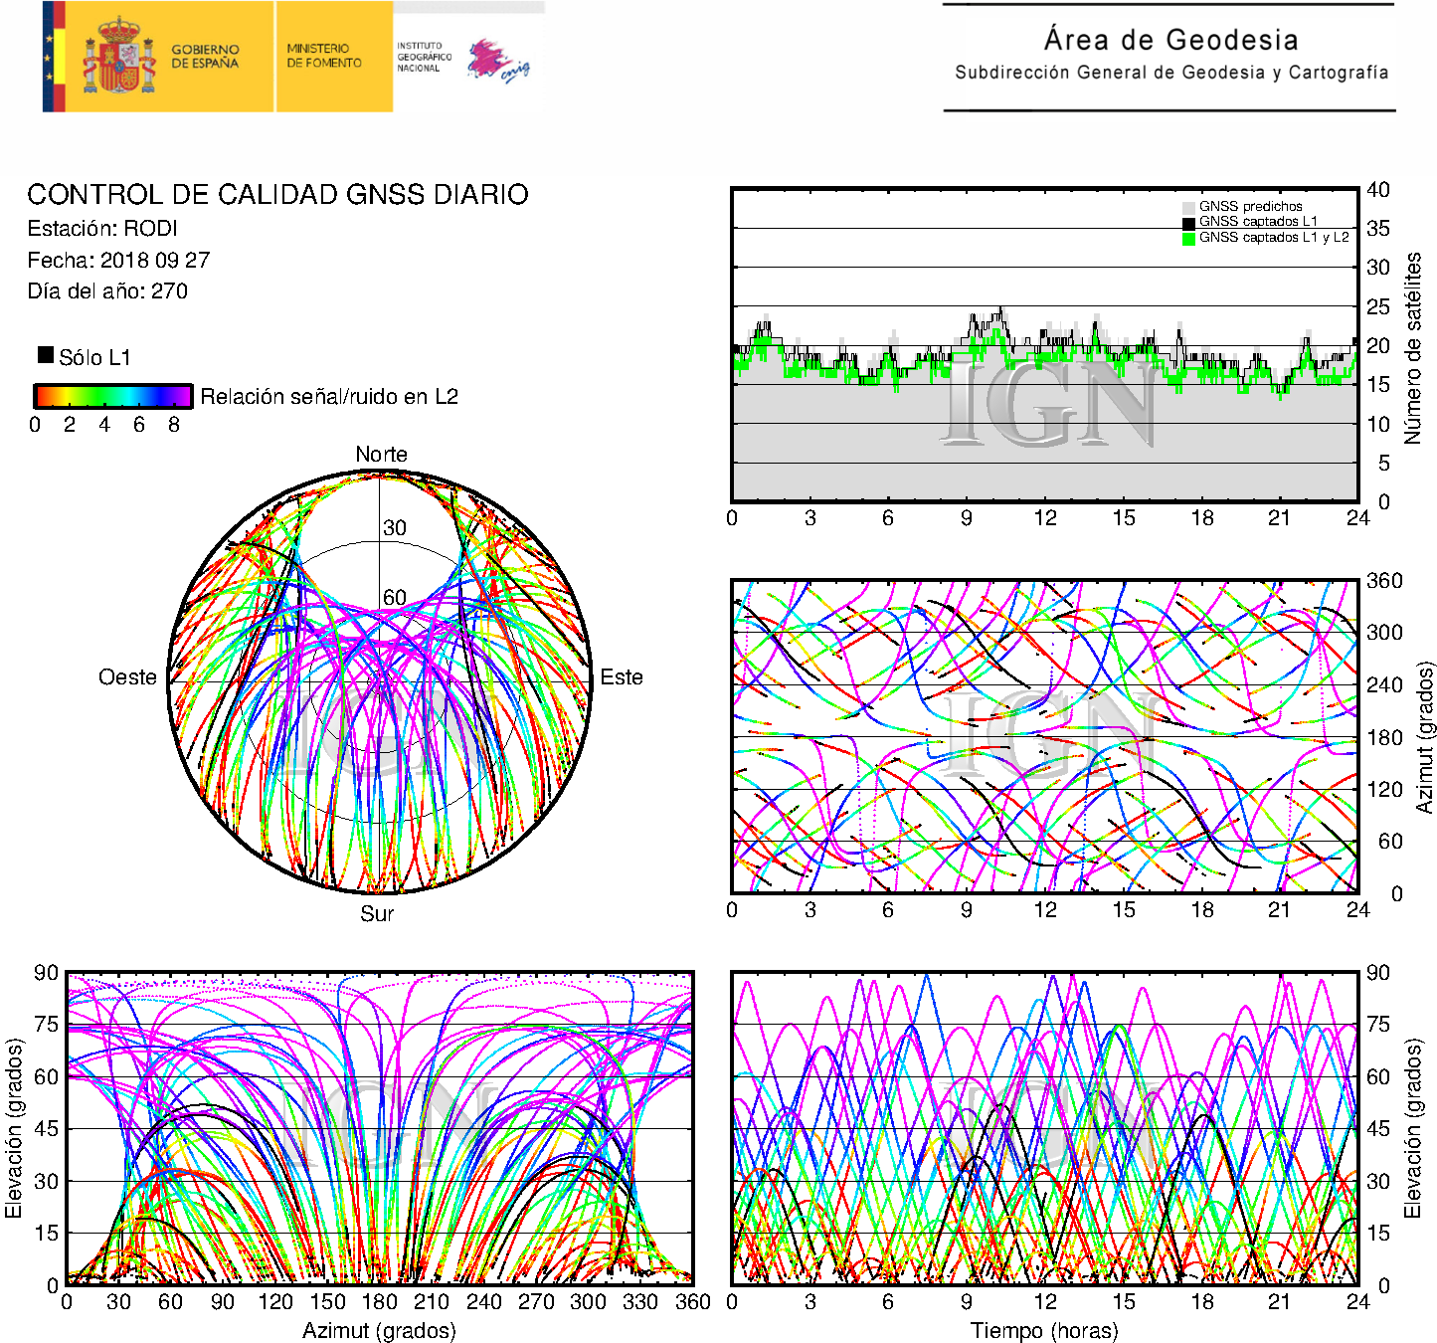Click the Gobierno de España label

tap(205, 57)
